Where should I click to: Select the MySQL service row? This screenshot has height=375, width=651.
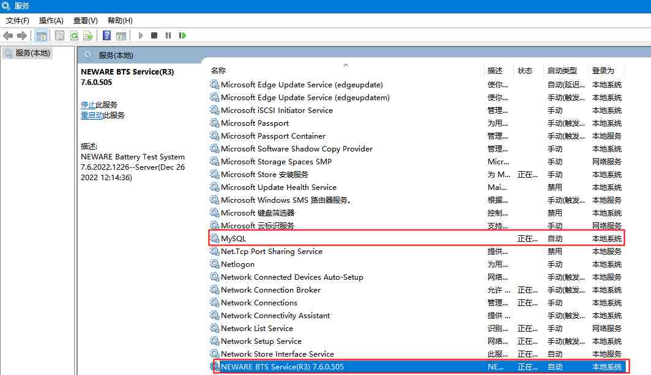(416, 239)
